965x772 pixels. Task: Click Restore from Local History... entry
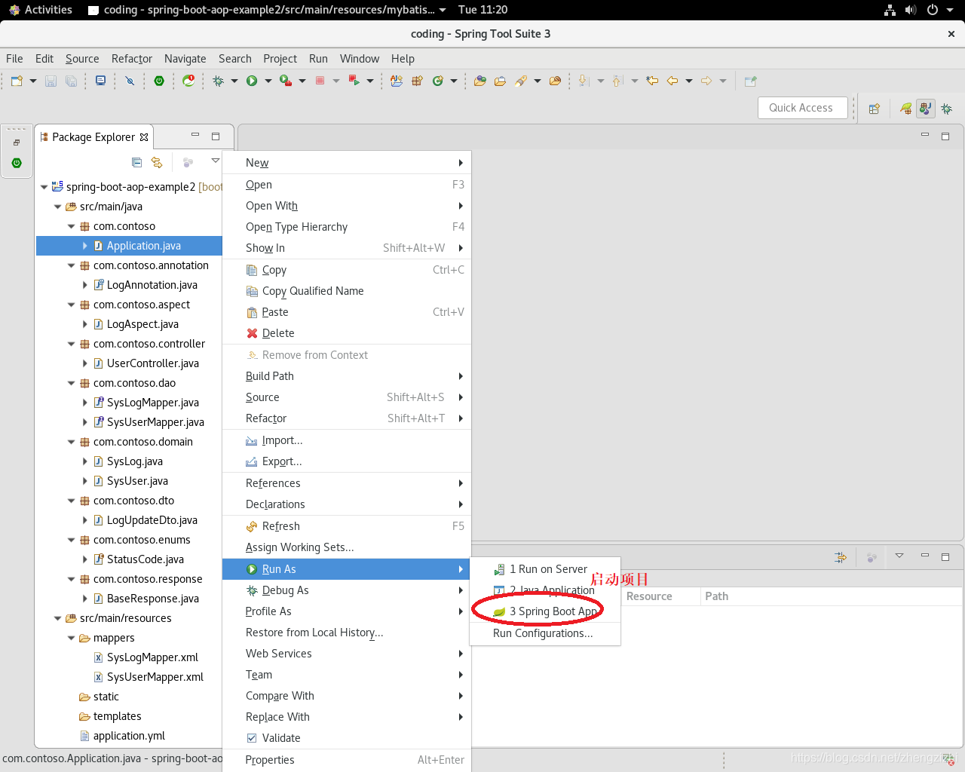pyautogui.click(x=347, y=633)
